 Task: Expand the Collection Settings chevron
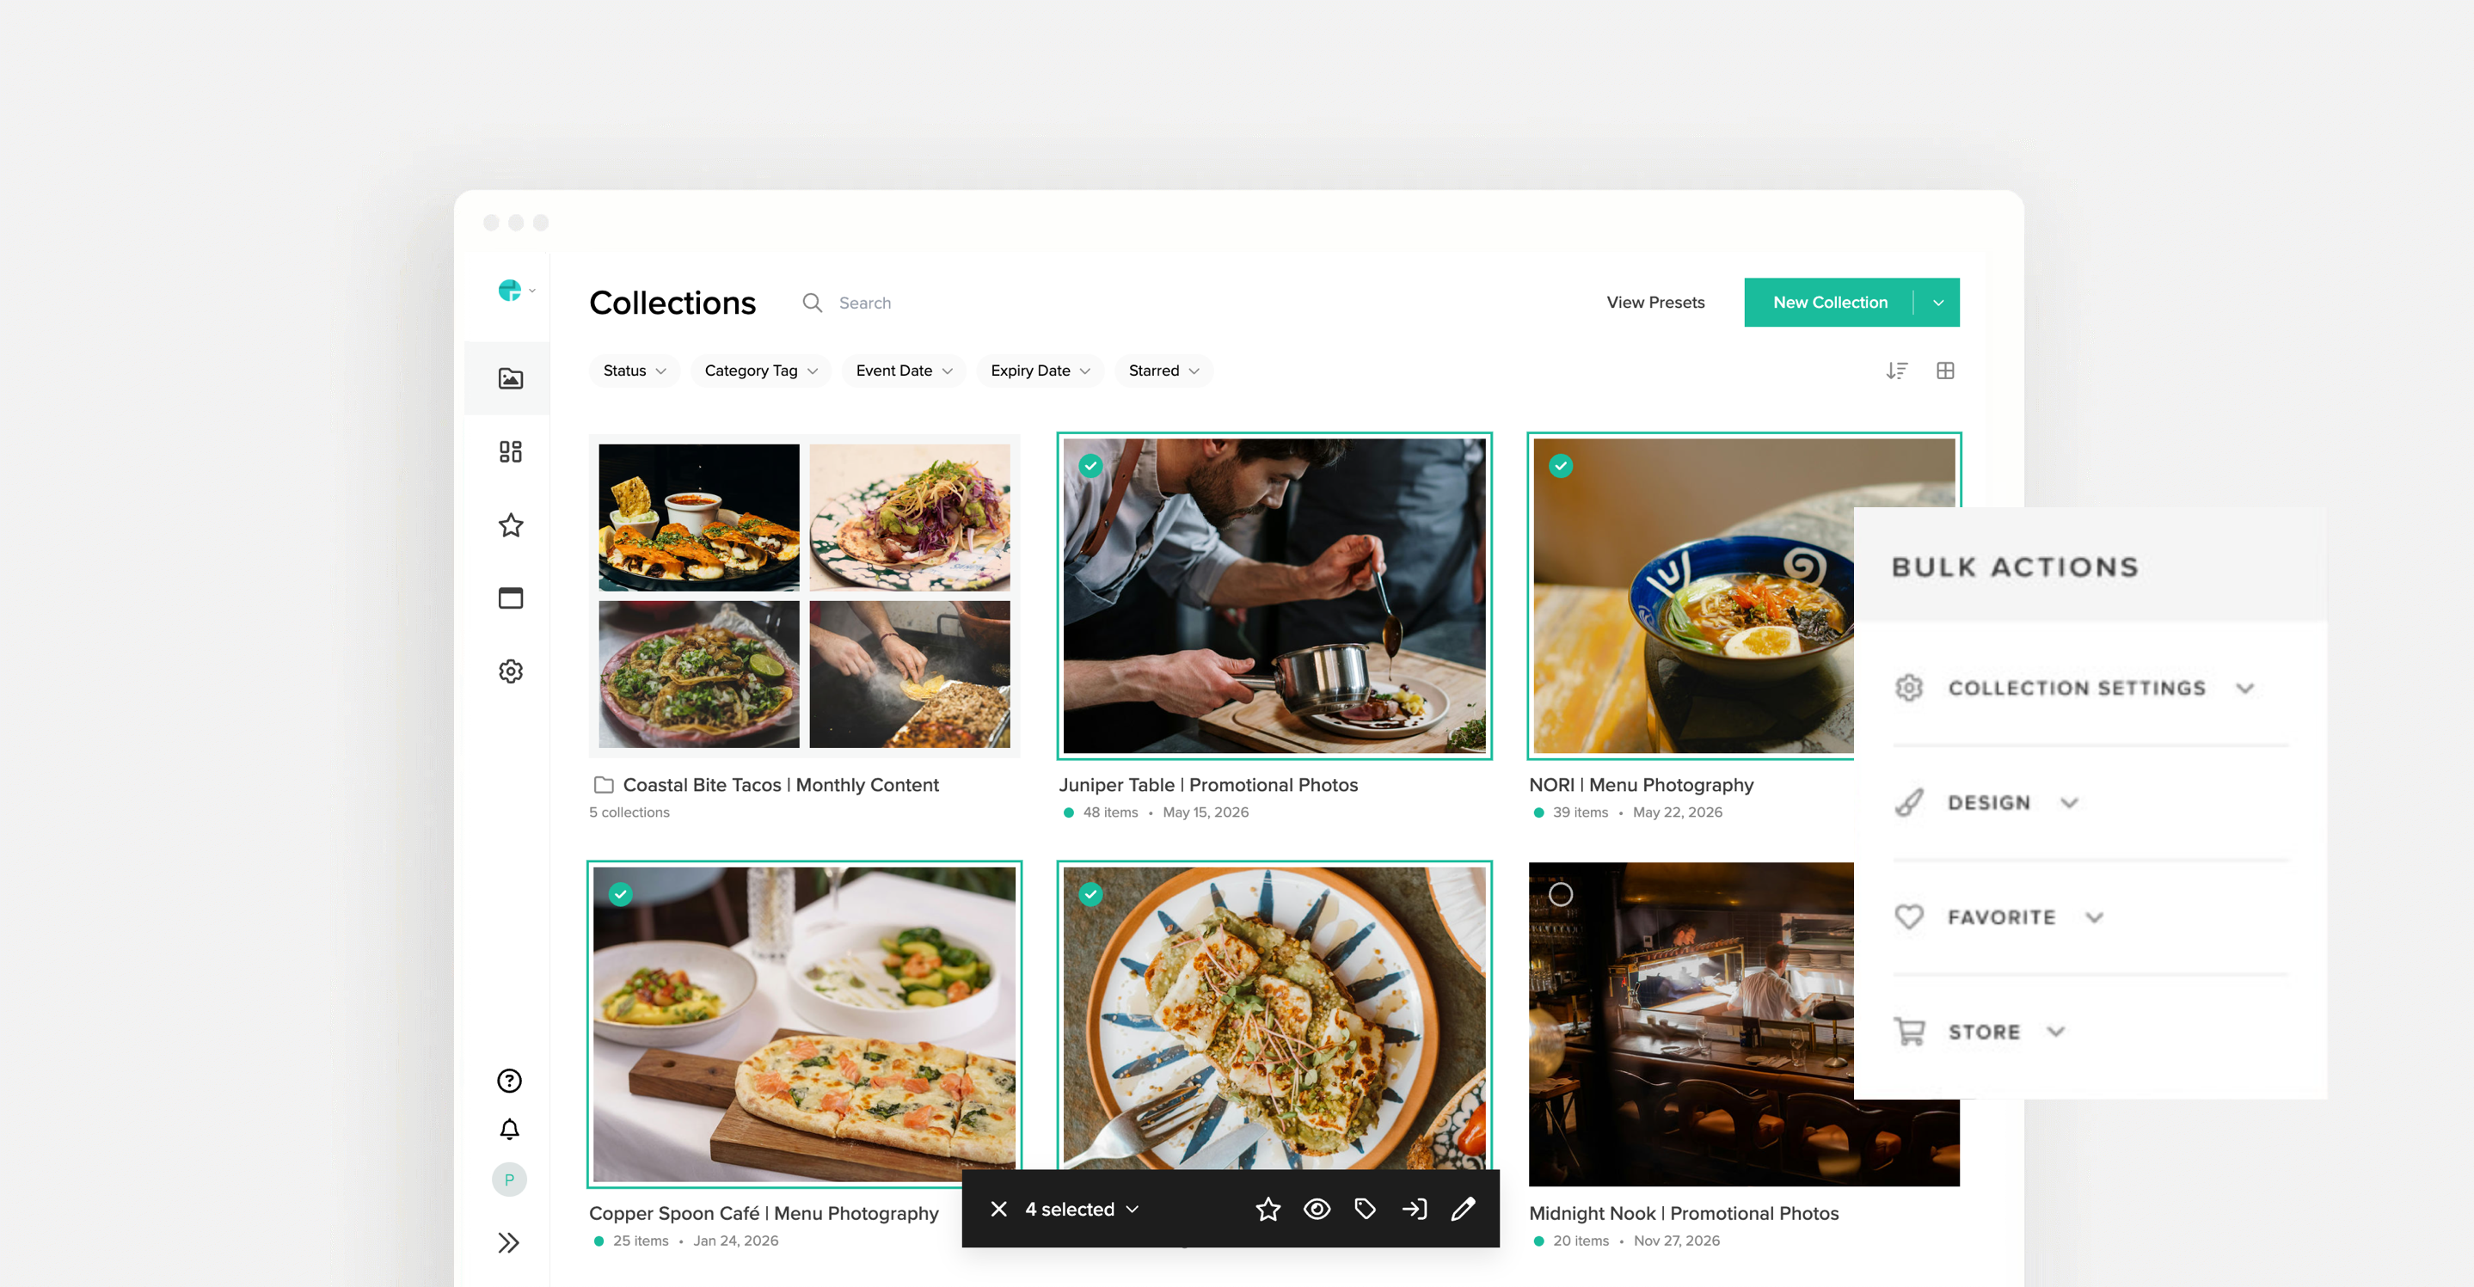coord(2246,688)
